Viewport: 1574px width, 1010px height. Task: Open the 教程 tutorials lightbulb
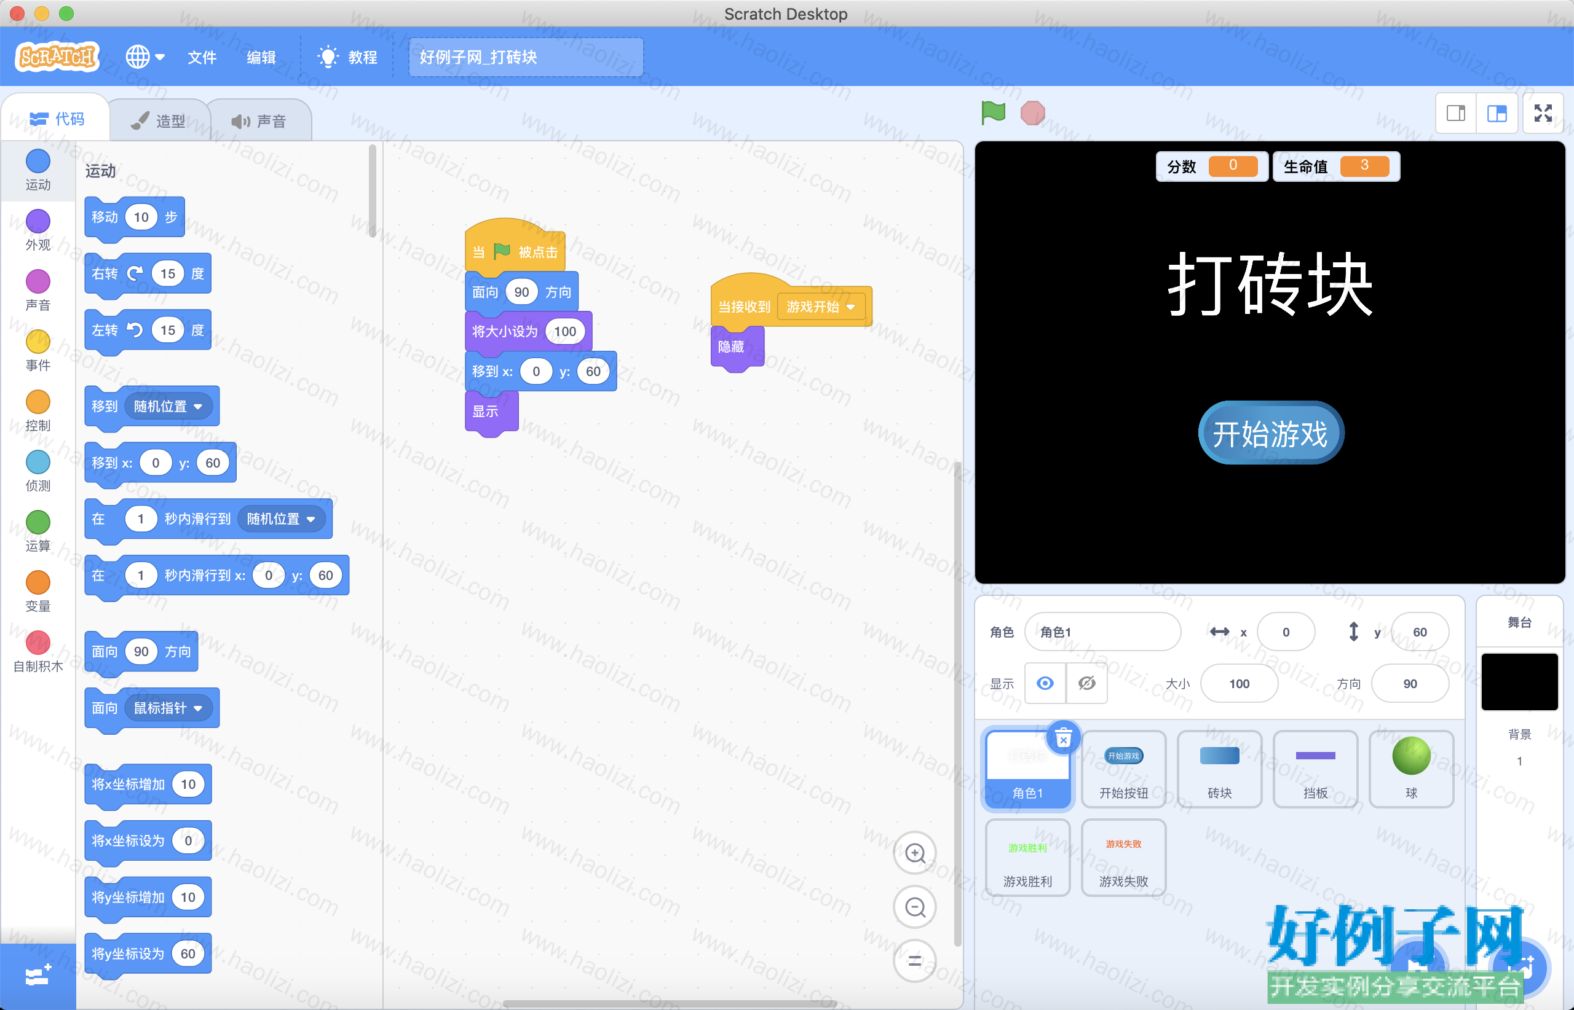(347, 57)
